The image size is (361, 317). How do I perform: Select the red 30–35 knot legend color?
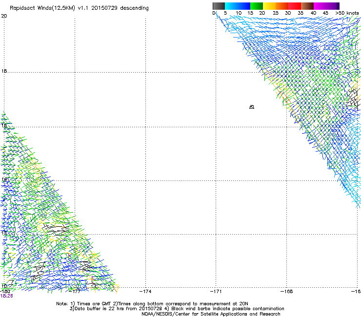[x=295, y=6]
